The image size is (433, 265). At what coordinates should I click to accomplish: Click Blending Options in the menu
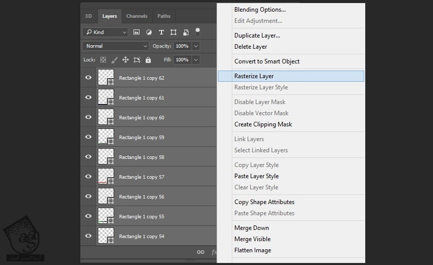pos(259,10)
